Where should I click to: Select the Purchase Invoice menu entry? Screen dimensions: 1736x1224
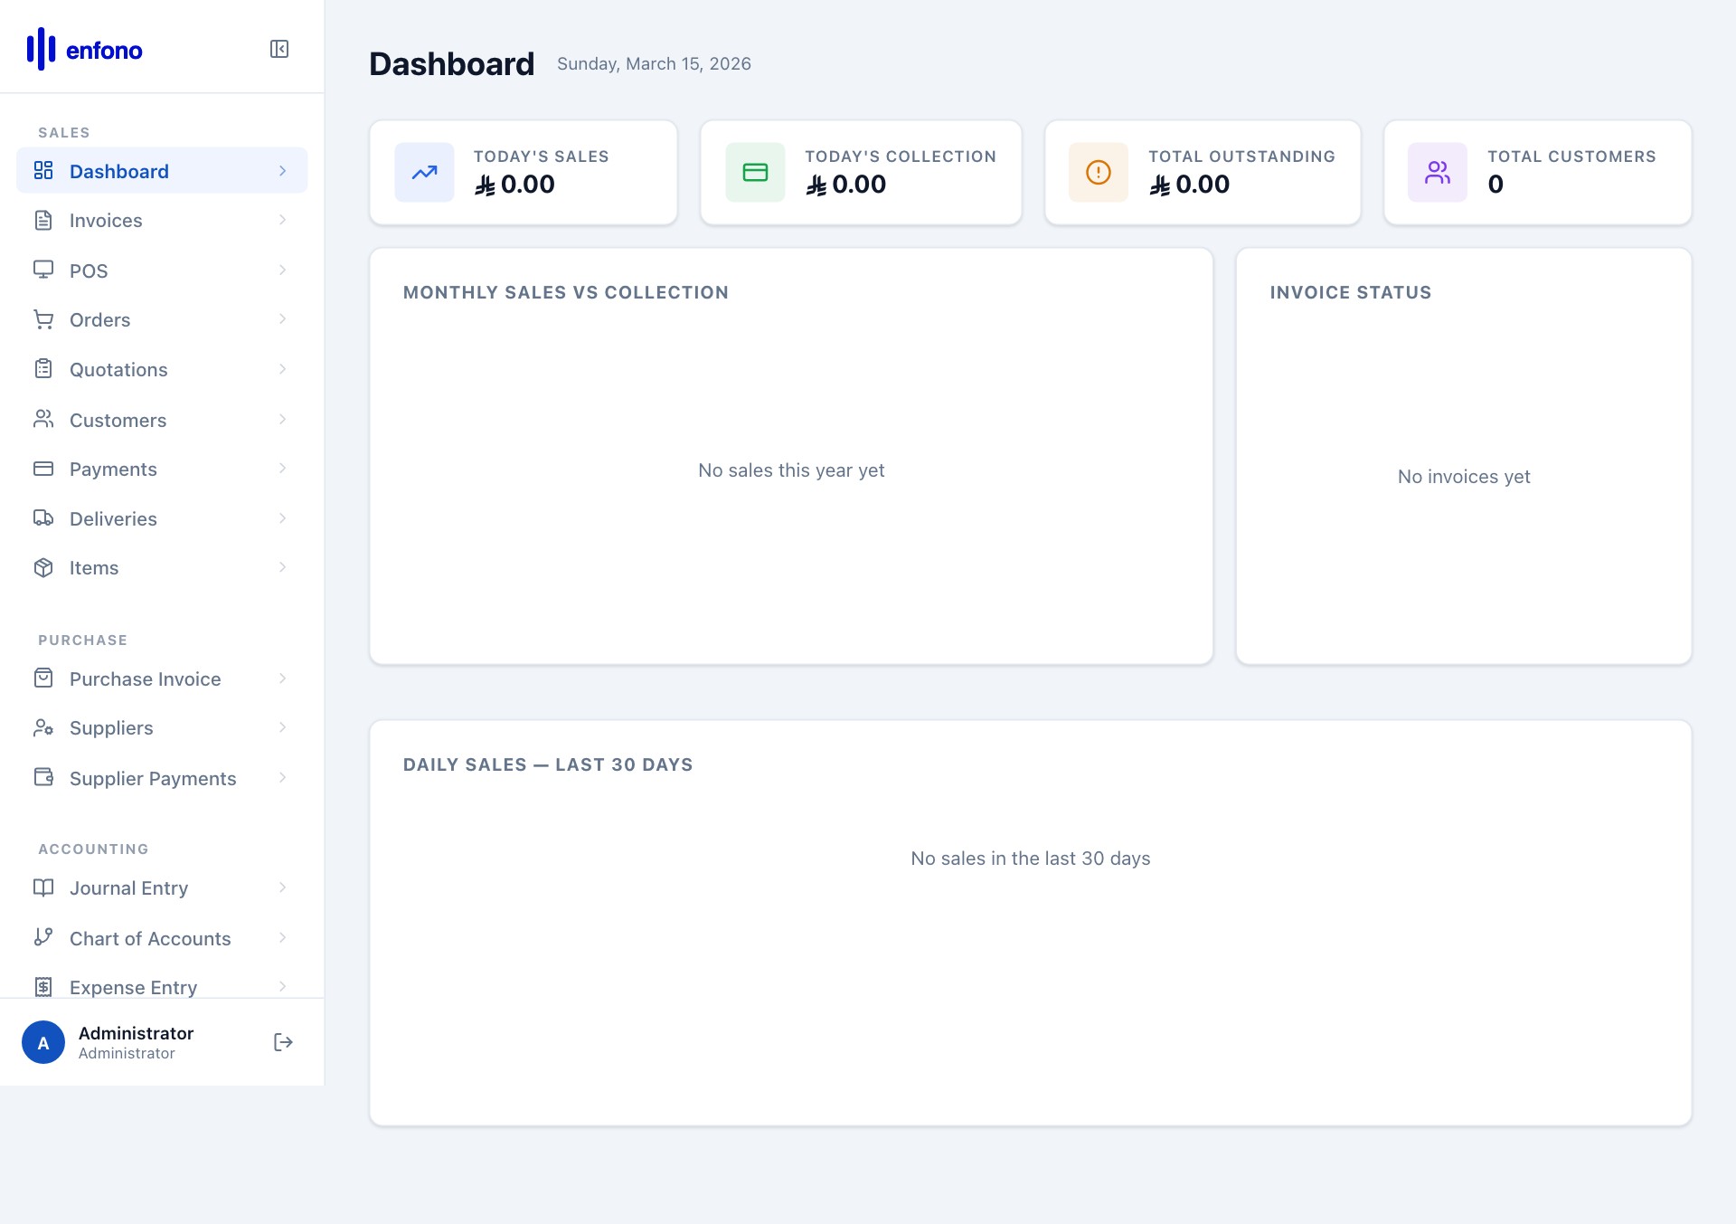(145, 678)
